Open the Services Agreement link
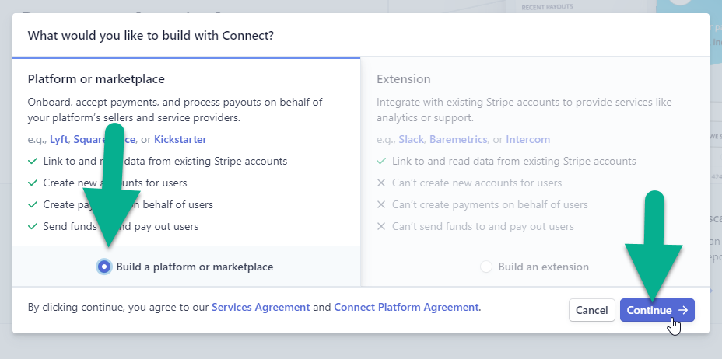Viewport: 722px width, 359px height. tap(261, 307)
